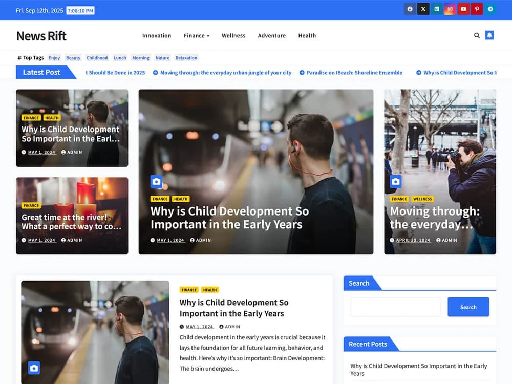Open the Innovation menu item
512x384 pixels.
pyautogui.click(x=157, y=36)
